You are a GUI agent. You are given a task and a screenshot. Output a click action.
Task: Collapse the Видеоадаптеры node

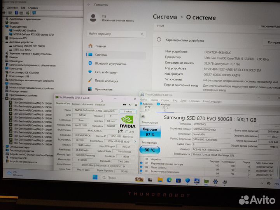pyautogui.click(x=3, y=26)
